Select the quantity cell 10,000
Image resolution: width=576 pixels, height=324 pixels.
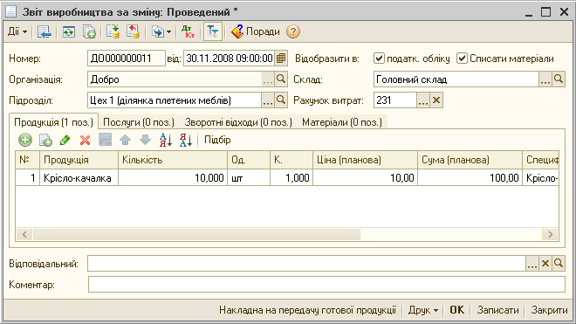pyautogui.click(x=173, y=178)
